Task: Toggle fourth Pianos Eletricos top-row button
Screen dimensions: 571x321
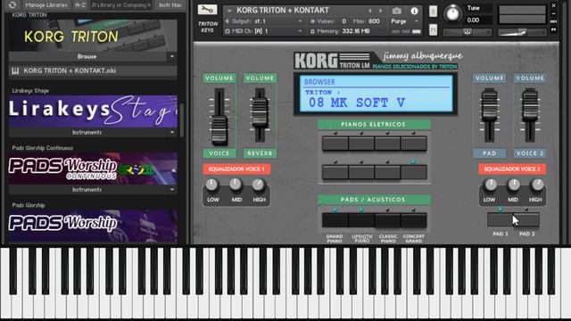Action: pyautogui.click(x=414, y=144)
